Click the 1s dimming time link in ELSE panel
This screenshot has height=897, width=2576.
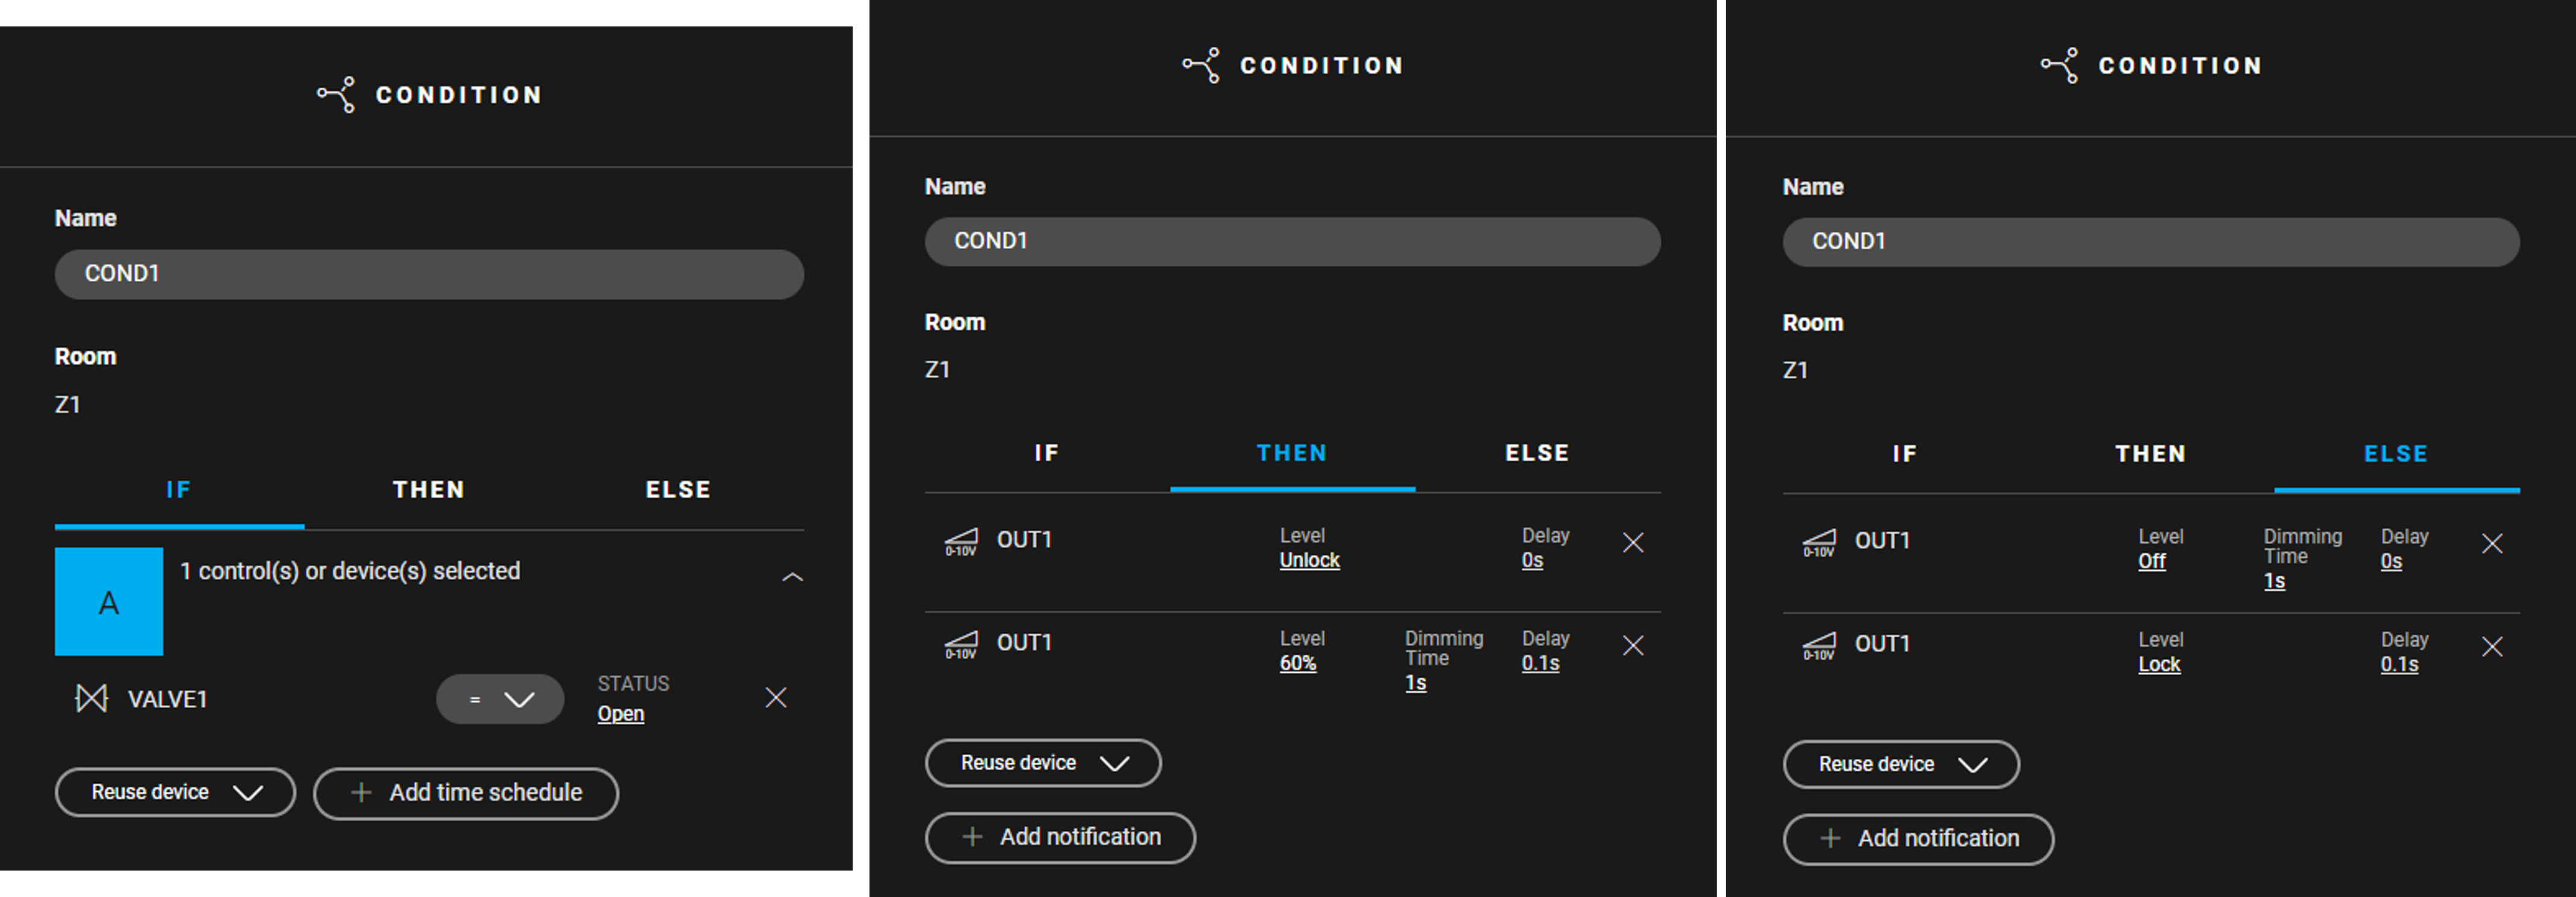click(2274, 581)
